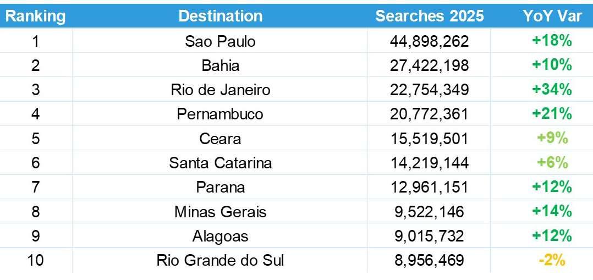
Task: Select the Santa Catarina cell
Action: point(220,163)
